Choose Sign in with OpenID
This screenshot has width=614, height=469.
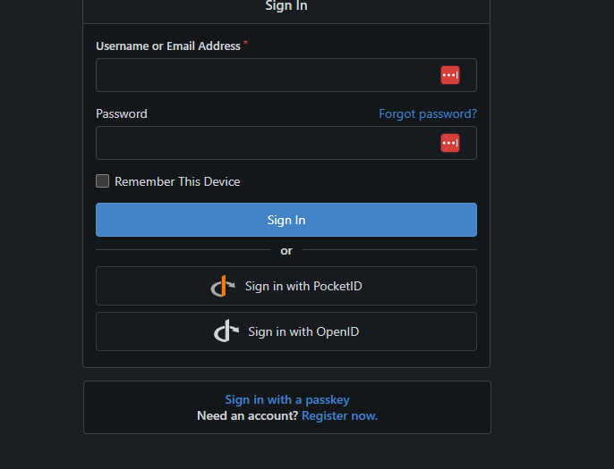coord(303,331)
